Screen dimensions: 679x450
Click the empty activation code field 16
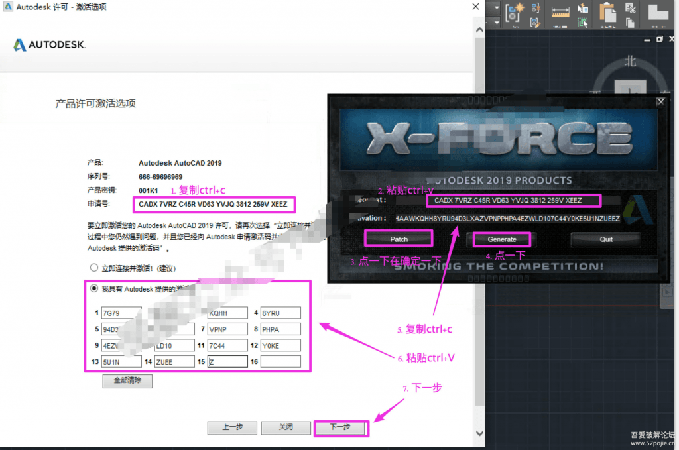280,362
